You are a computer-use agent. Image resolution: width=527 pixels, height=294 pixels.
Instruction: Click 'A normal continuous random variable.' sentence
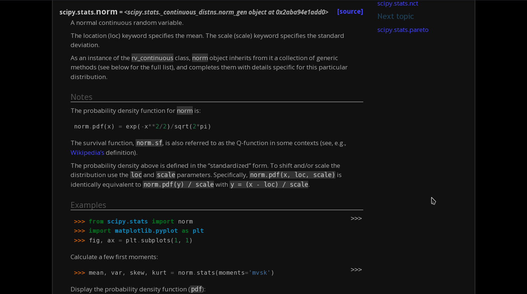tap(127, 23)
